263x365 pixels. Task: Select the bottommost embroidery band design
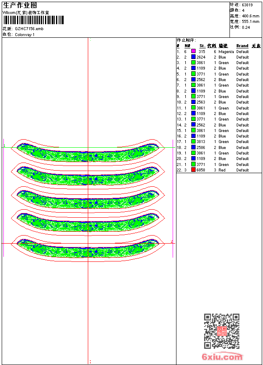tap(88, 248)
